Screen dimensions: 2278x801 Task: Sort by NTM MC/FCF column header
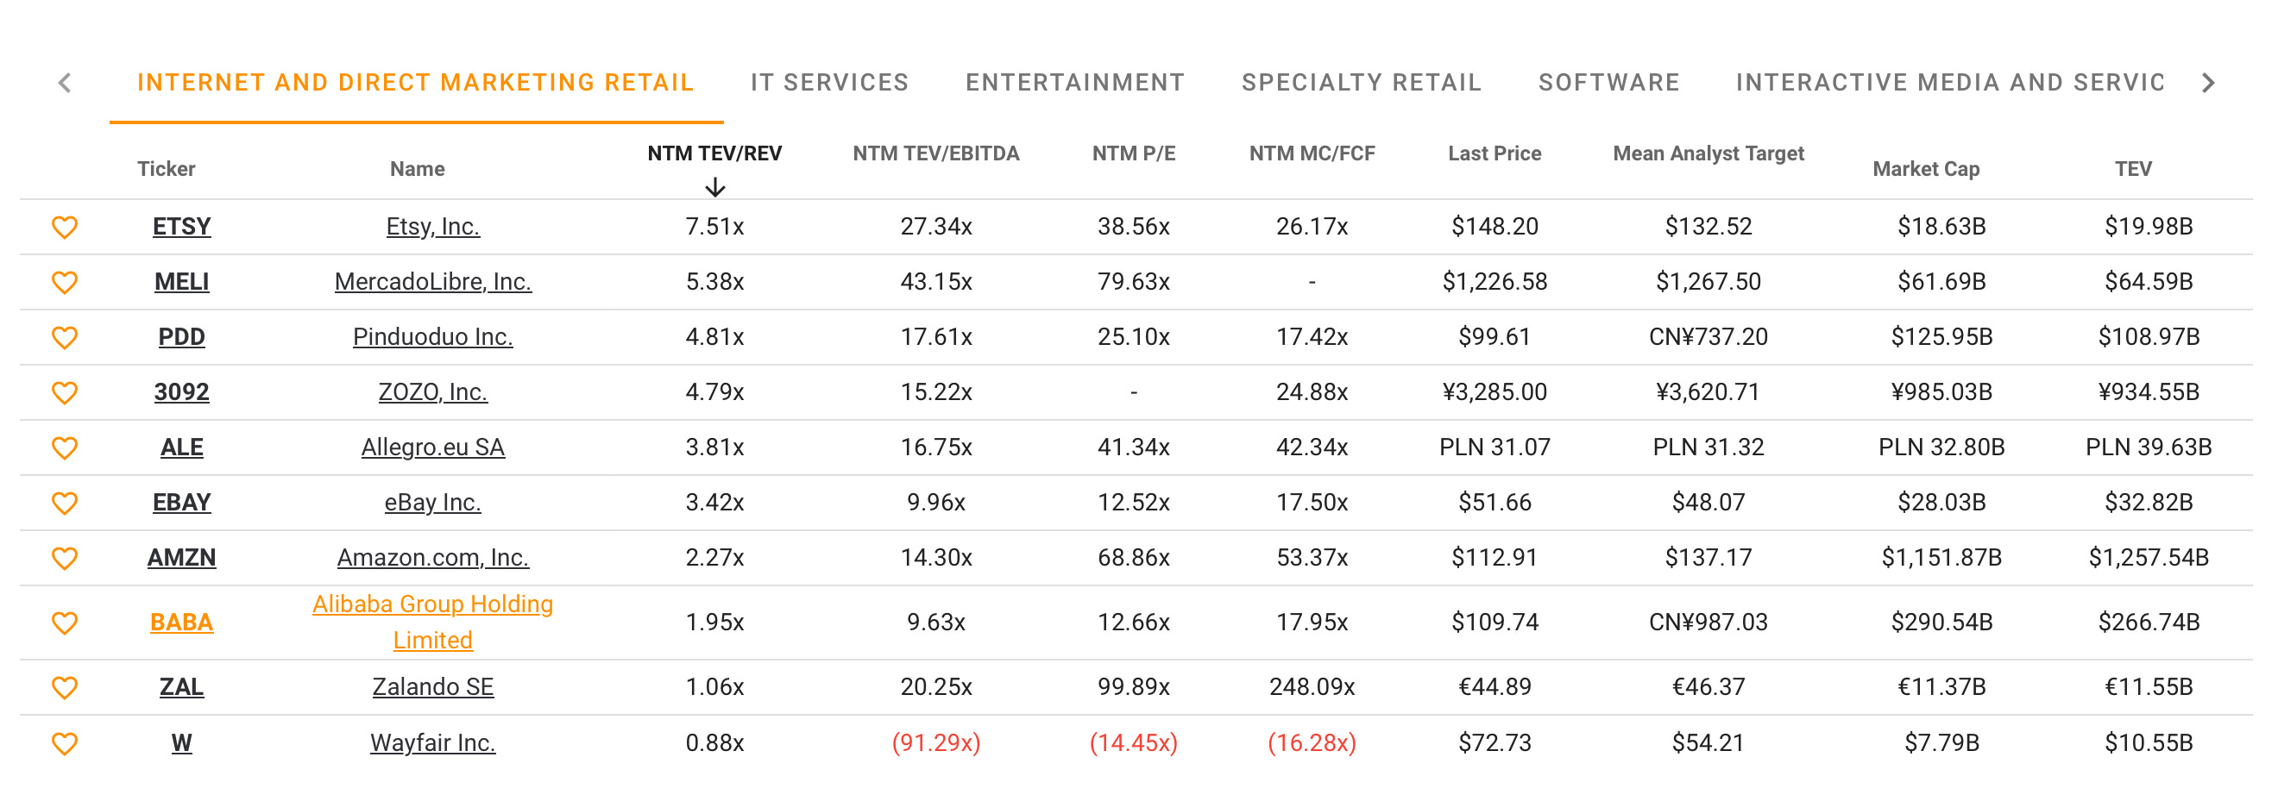(1312, 153)
